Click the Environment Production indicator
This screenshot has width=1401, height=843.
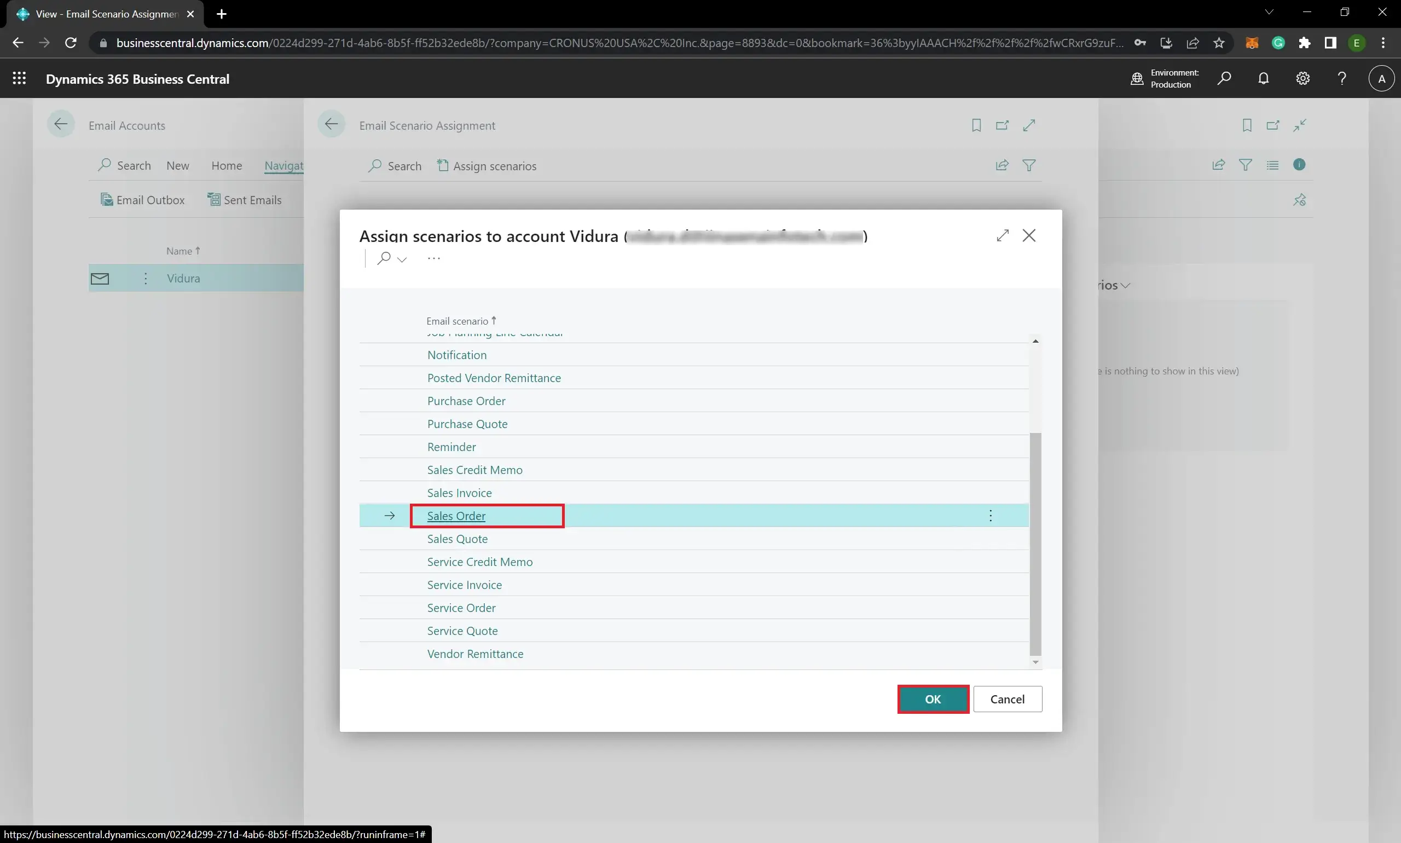pos(1164,78)
